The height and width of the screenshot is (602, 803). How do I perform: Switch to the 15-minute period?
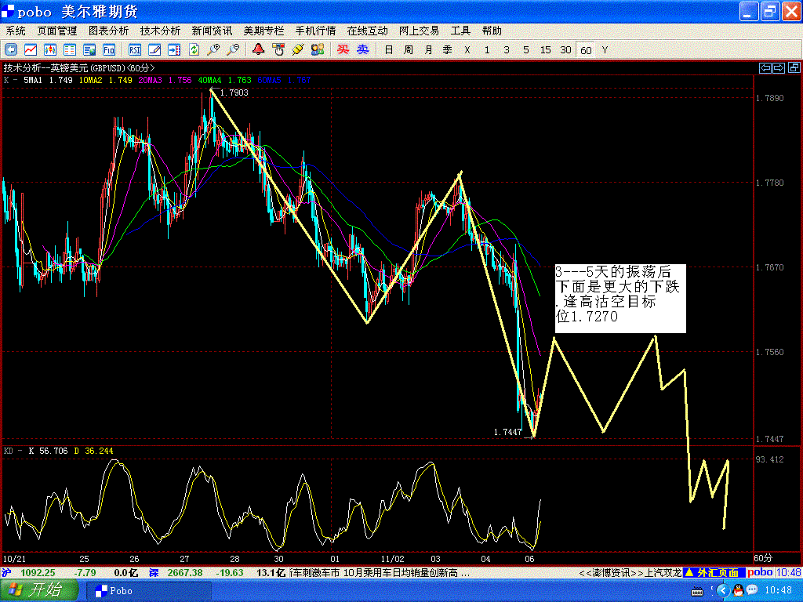545,50
